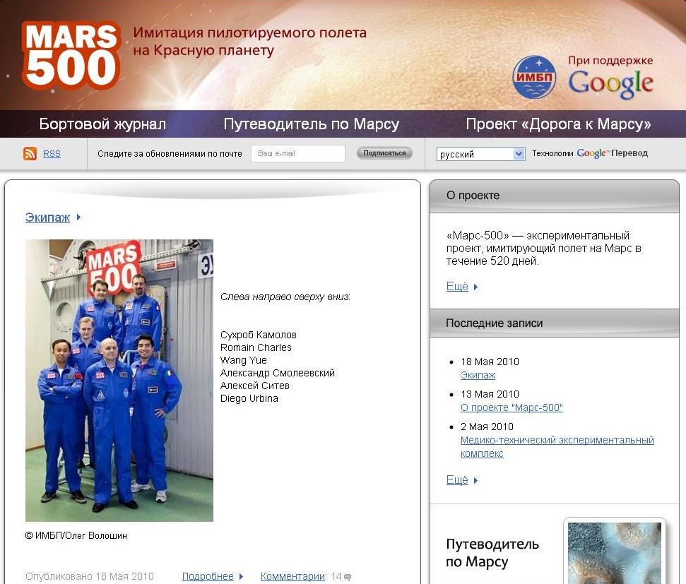Click the orange RSS feed icon
The image size is (686, 584).
click(x=30, y=153)
